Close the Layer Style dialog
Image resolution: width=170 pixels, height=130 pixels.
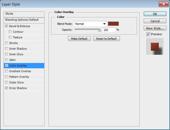[x=164, y=4]
